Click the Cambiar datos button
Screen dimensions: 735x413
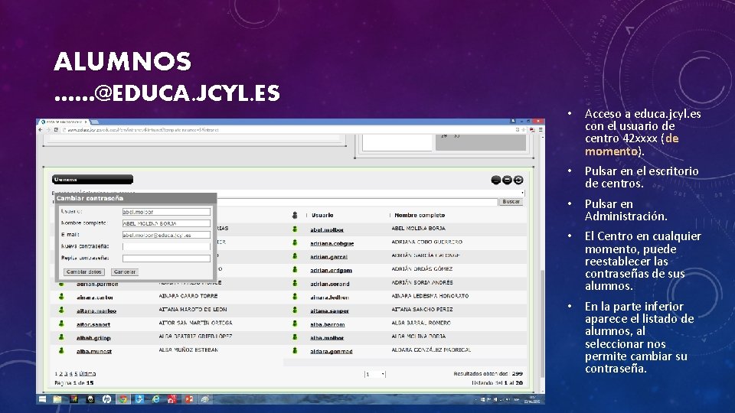coord(84,272)
